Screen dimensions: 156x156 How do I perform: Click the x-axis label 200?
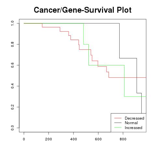(48, 139)
